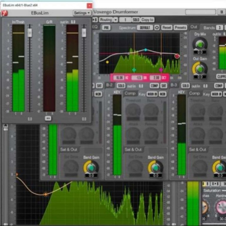This screenshot has height=226, width=226.
Task: Select the cyan EQ point on the curve
Action: [x=146, y=50]
